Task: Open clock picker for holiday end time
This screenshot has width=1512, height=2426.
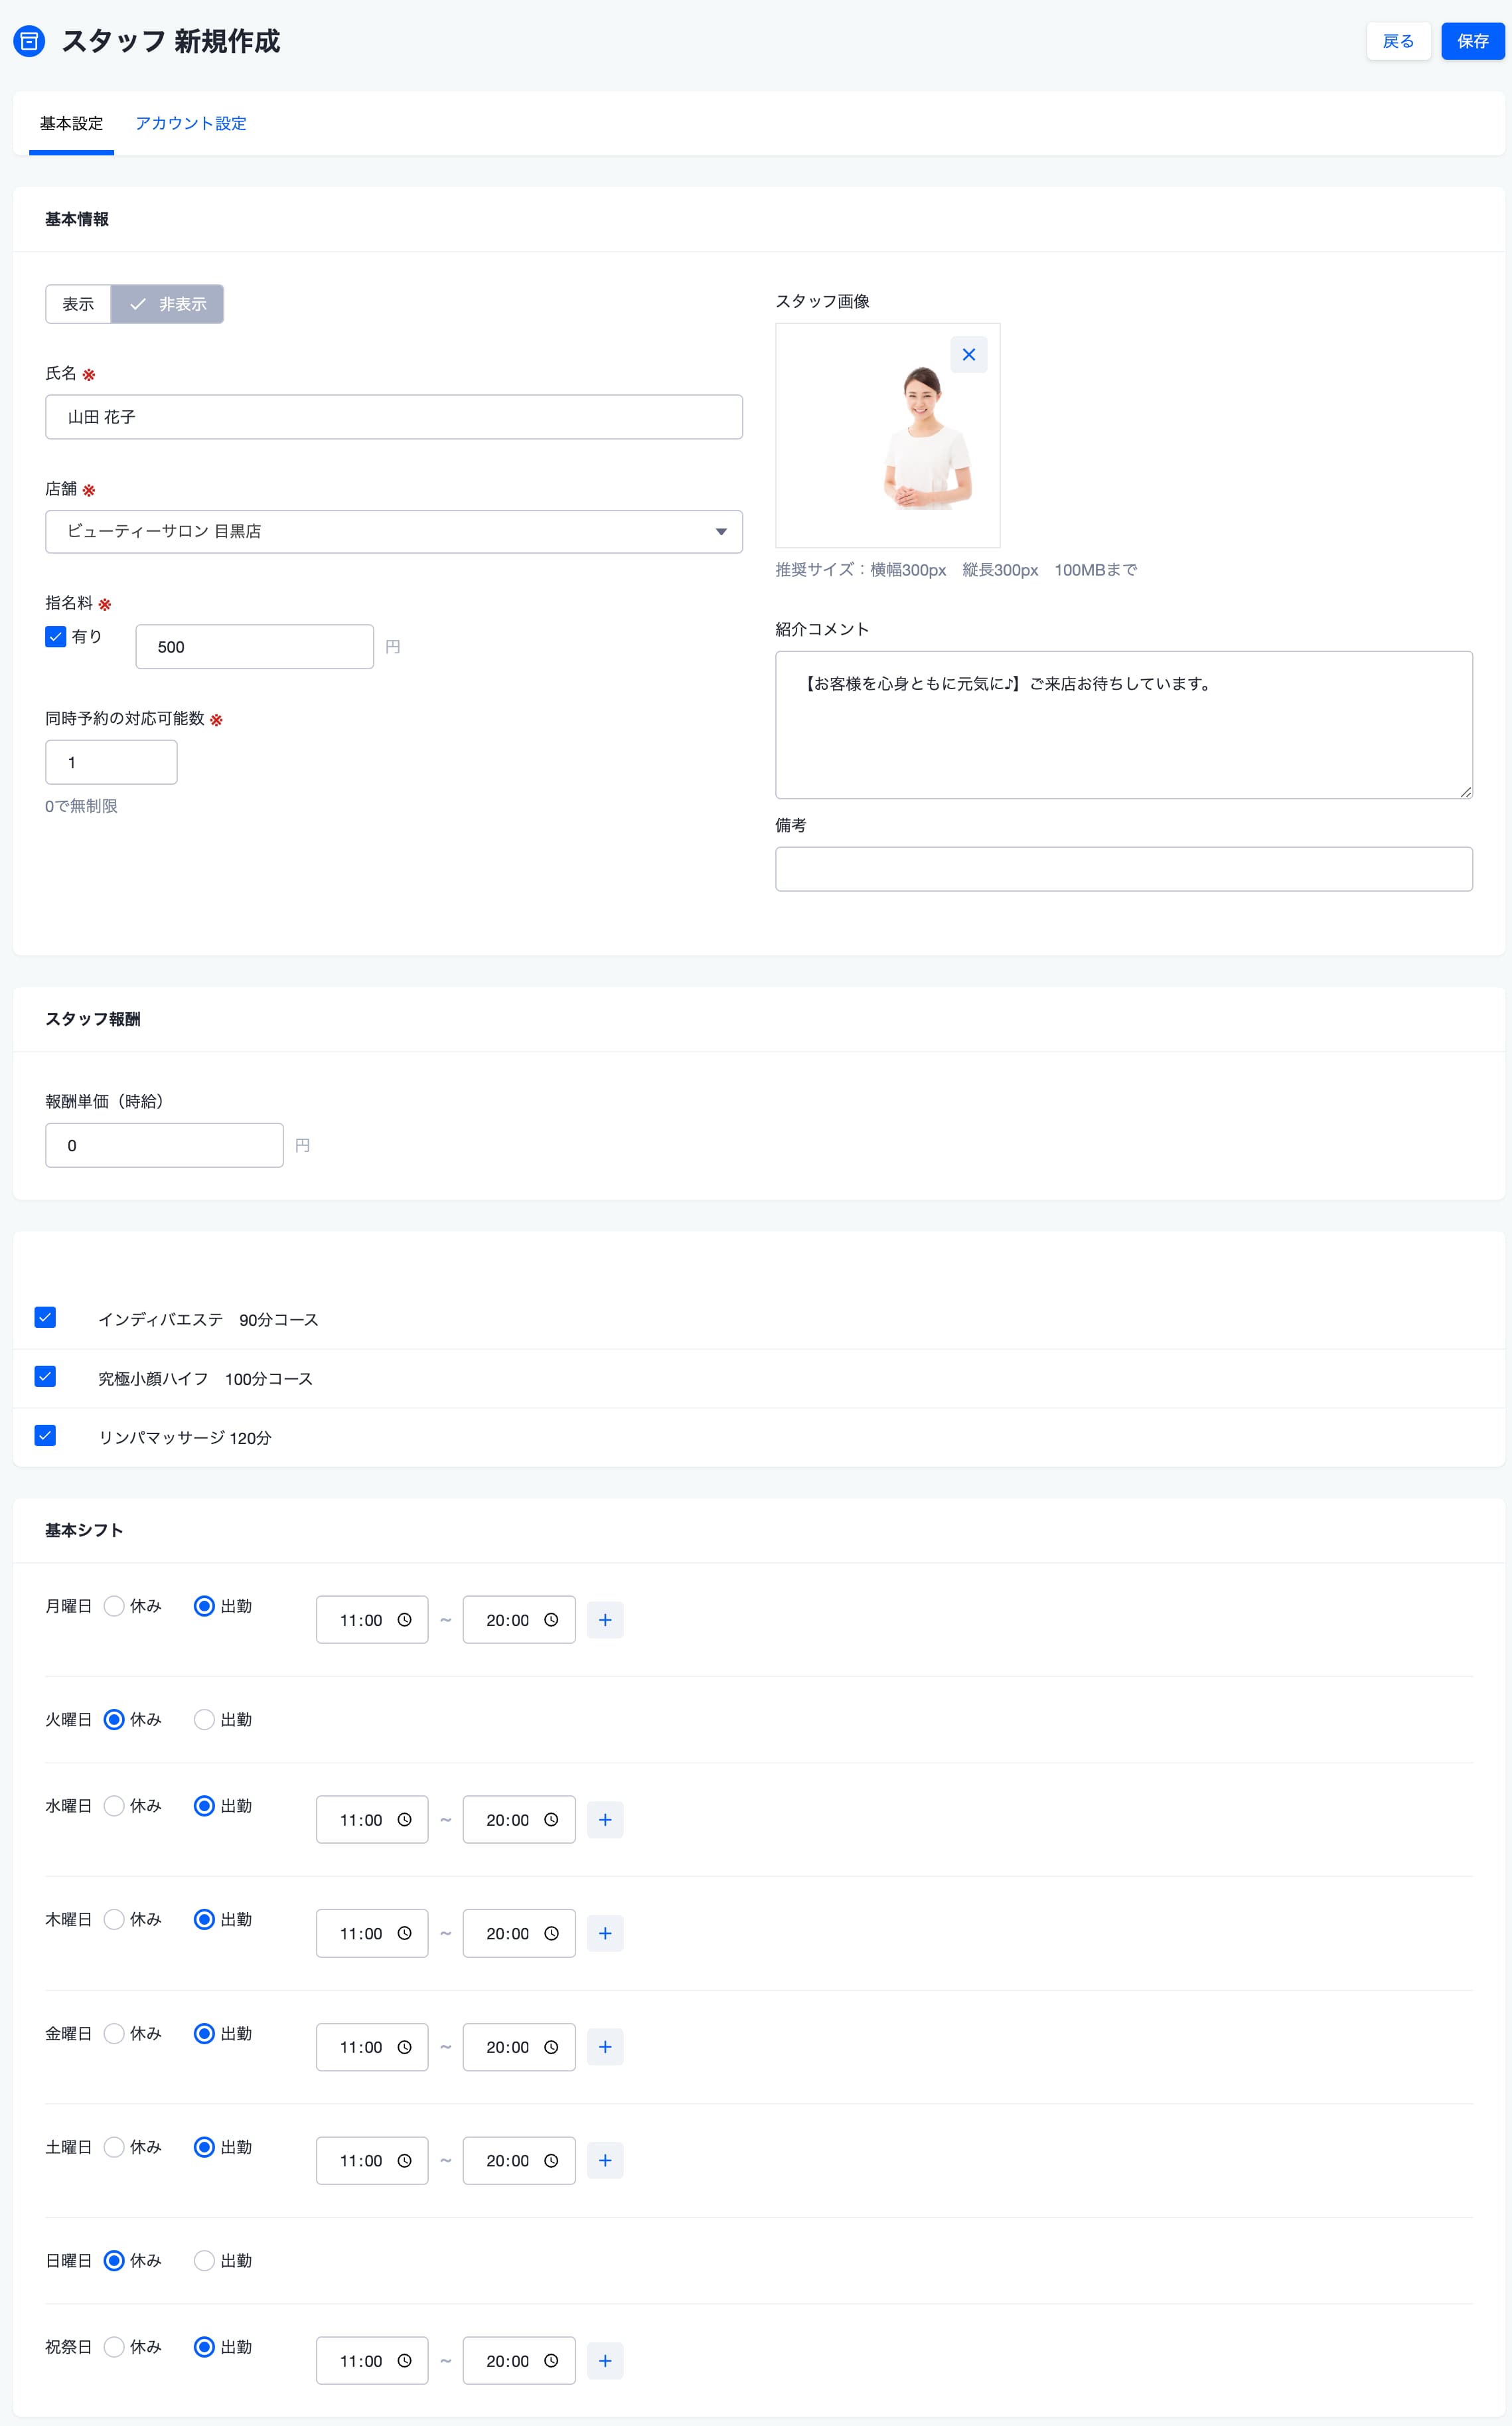Action: click(x=551, y=2360)
